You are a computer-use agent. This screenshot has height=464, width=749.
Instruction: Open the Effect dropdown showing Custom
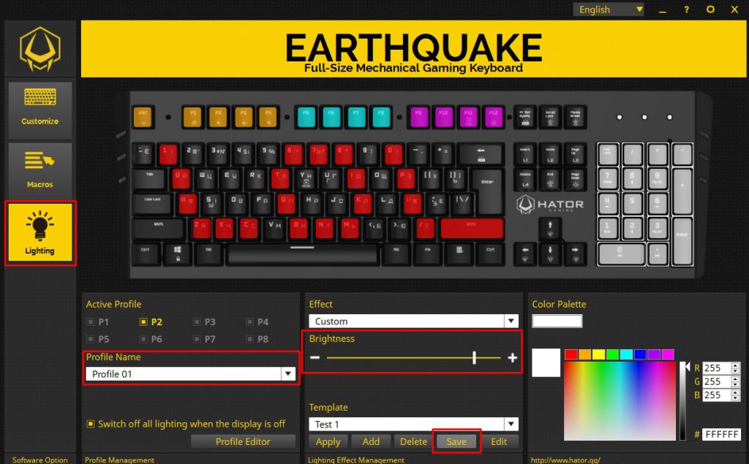pos(509,321)
